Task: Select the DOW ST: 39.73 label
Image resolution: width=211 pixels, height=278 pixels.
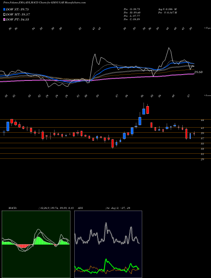Action: (17, 9)
